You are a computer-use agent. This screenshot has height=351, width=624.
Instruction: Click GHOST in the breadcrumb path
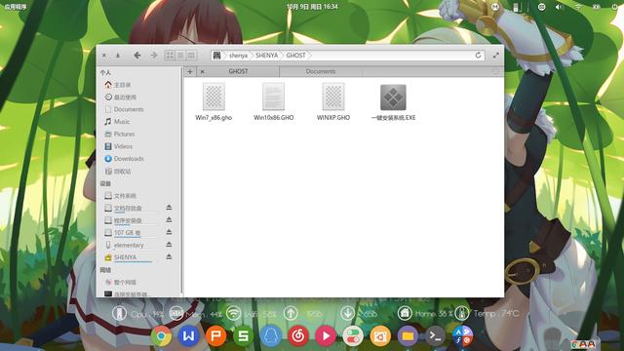(x=296, y=56)
